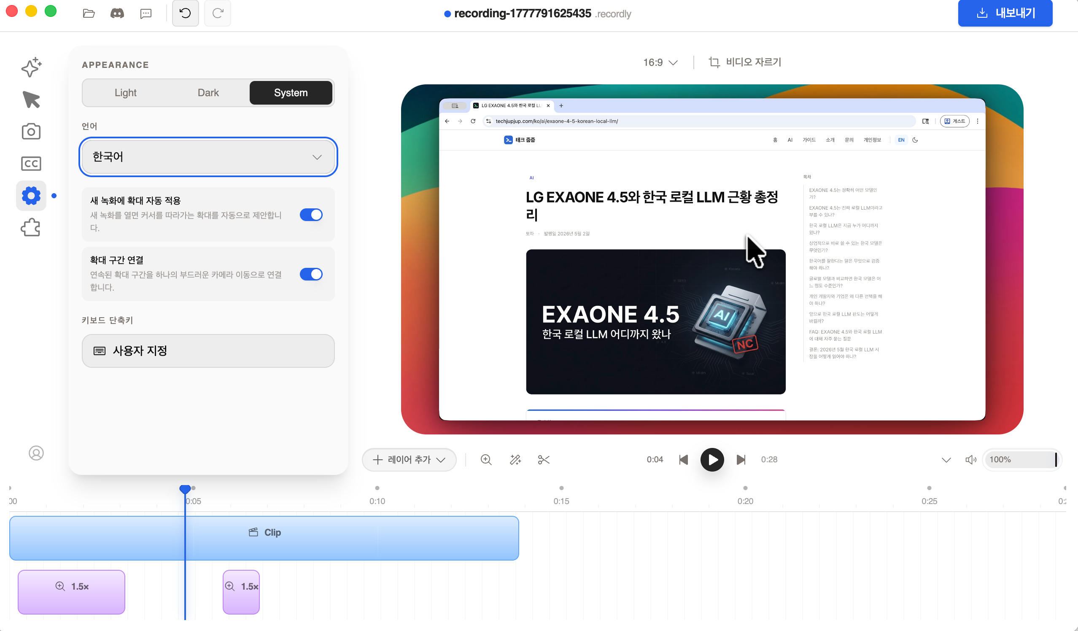Expand the chevron beside the volume control
Image resolution: width=1078 pixels, height=631 pixels.
point(946,460)
